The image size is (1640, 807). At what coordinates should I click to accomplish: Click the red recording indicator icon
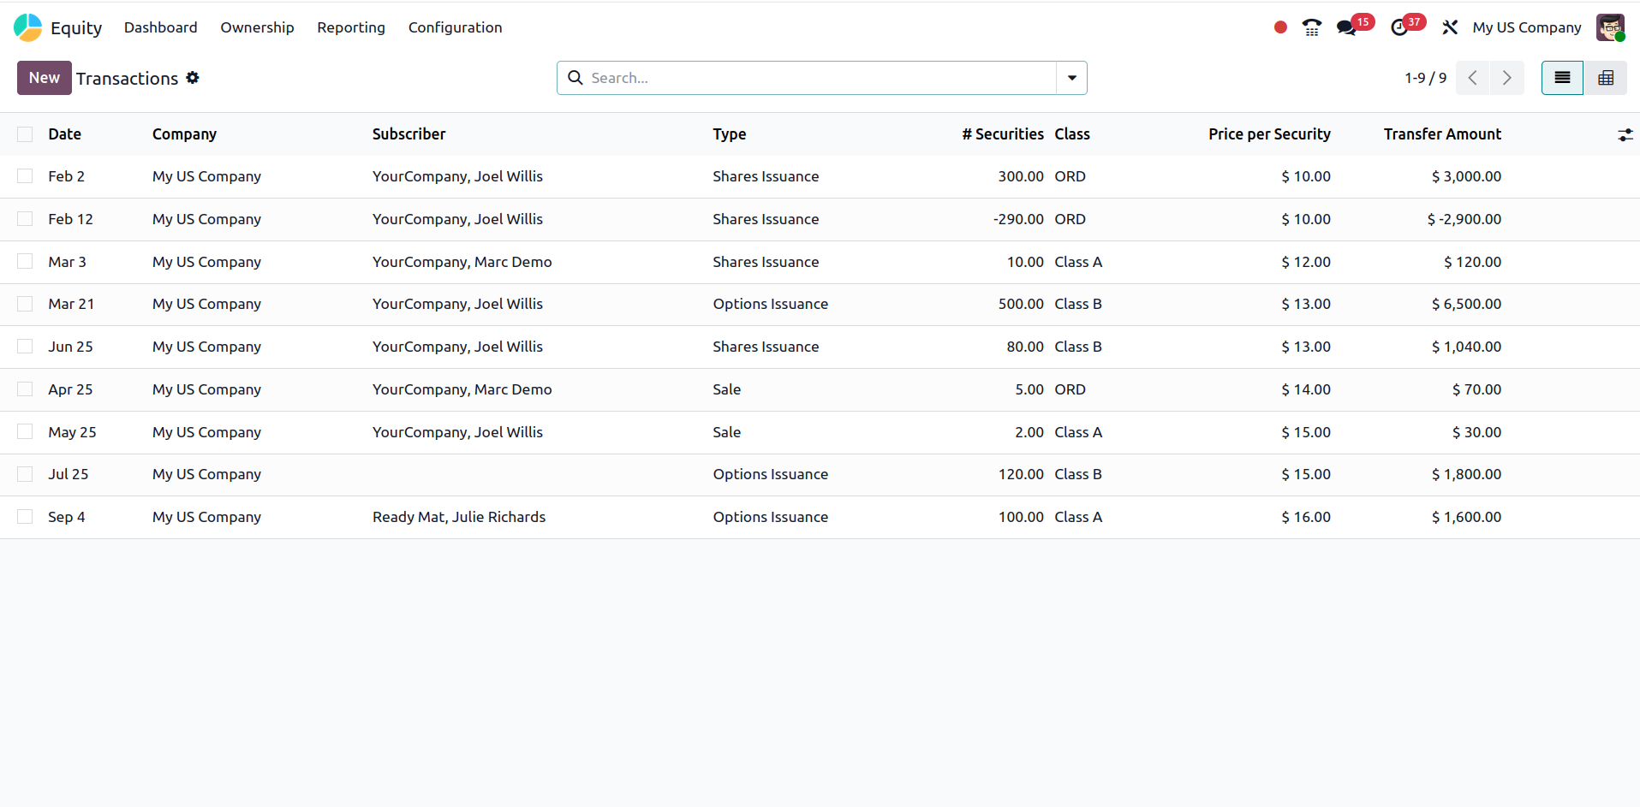click(1280, 27)
